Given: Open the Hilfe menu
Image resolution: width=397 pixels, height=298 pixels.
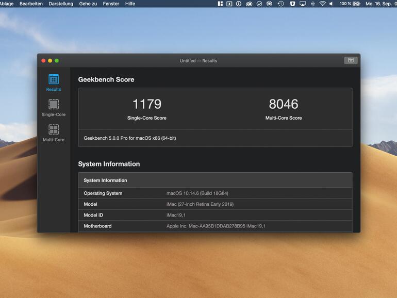Looking at the screenshot, I should coord(130,4).
